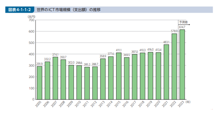Click the x-axis year label 2010

[78, 104]
